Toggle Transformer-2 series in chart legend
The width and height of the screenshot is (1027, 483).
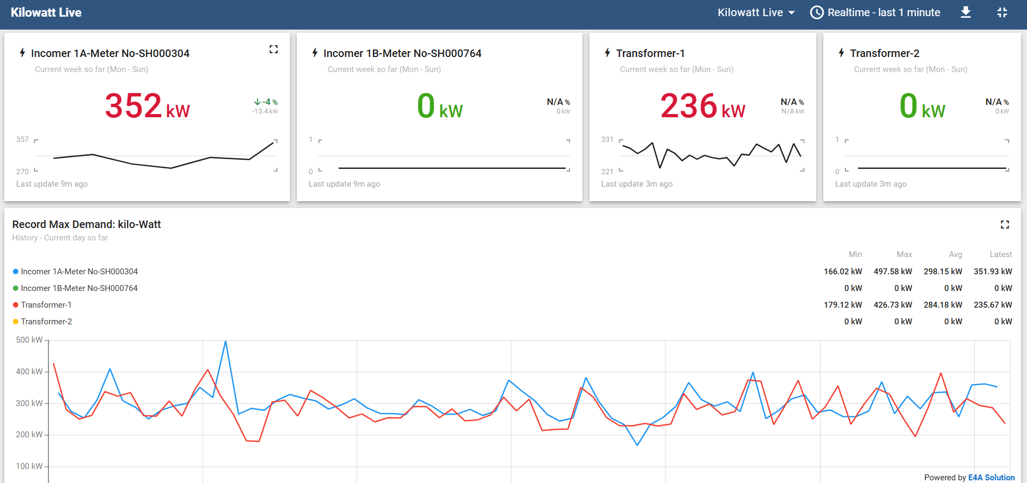pyautogui.click(x=46, y=322)
